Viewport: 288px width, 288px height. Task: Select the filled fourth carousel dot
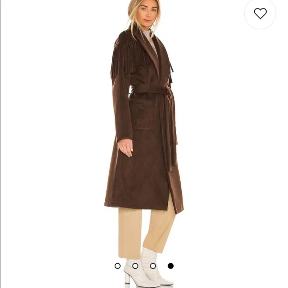(171, 266)
